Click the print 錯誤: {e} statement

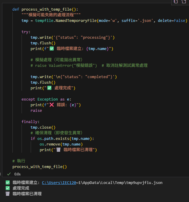[56, 105]
